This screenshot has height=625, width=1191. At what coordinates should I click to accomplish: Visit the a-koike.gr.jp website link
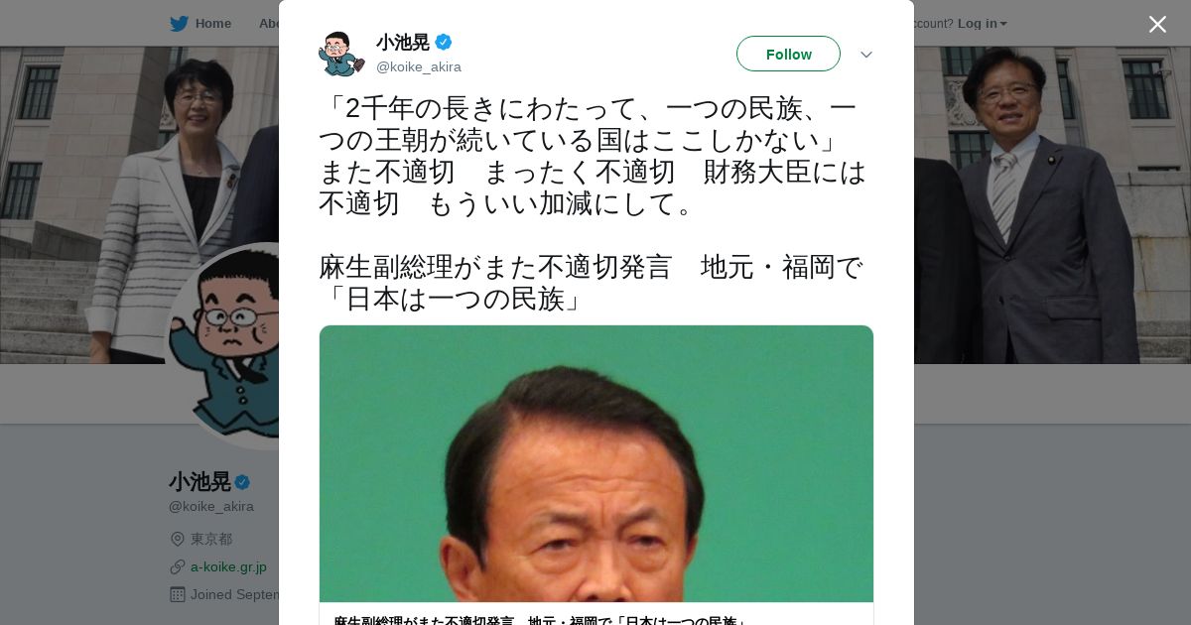pyautogui.click(x=228, y=566)
